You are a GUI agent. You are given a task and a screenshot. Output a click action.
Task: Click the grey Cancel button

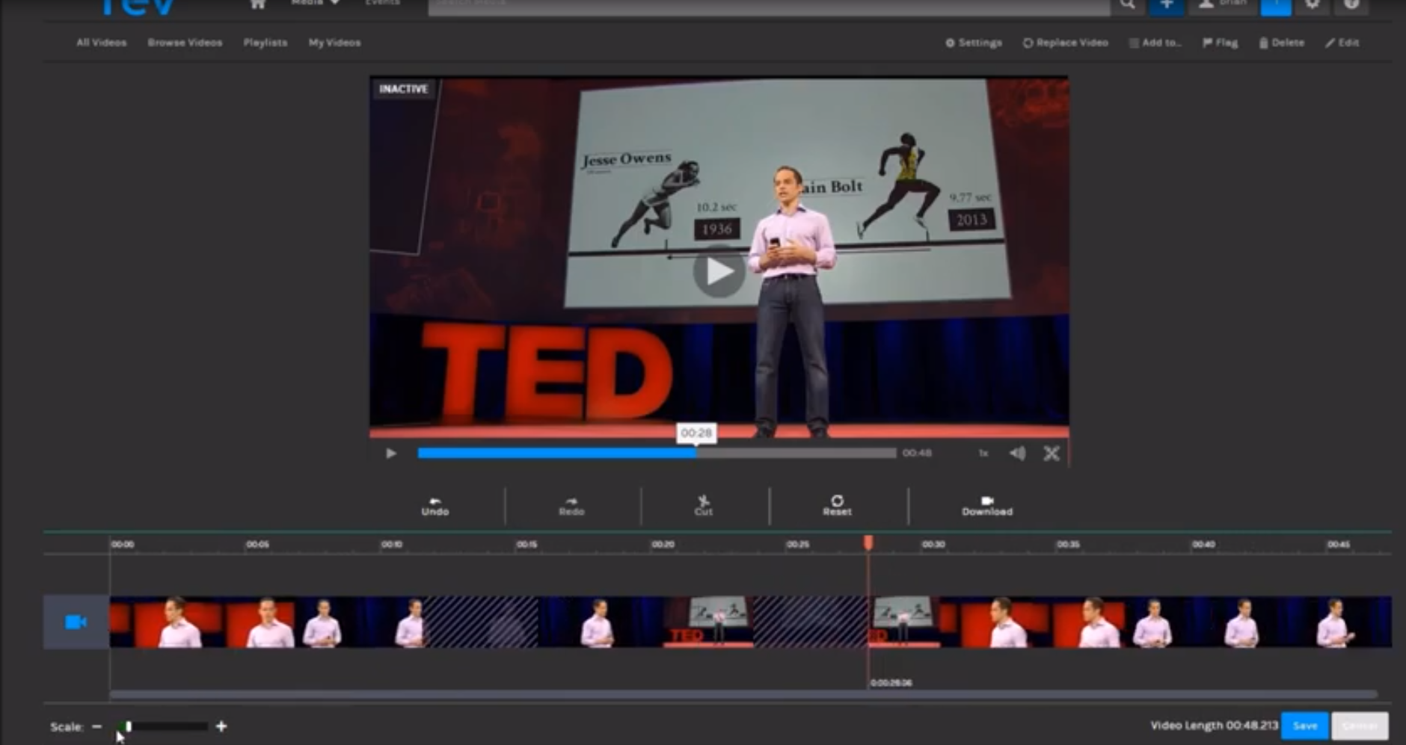click(x=1360, y=726)
